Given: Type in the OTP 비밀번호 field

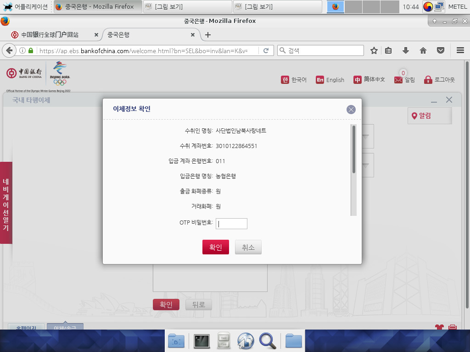Looking at the screenshot, I should tap(231, 224).
